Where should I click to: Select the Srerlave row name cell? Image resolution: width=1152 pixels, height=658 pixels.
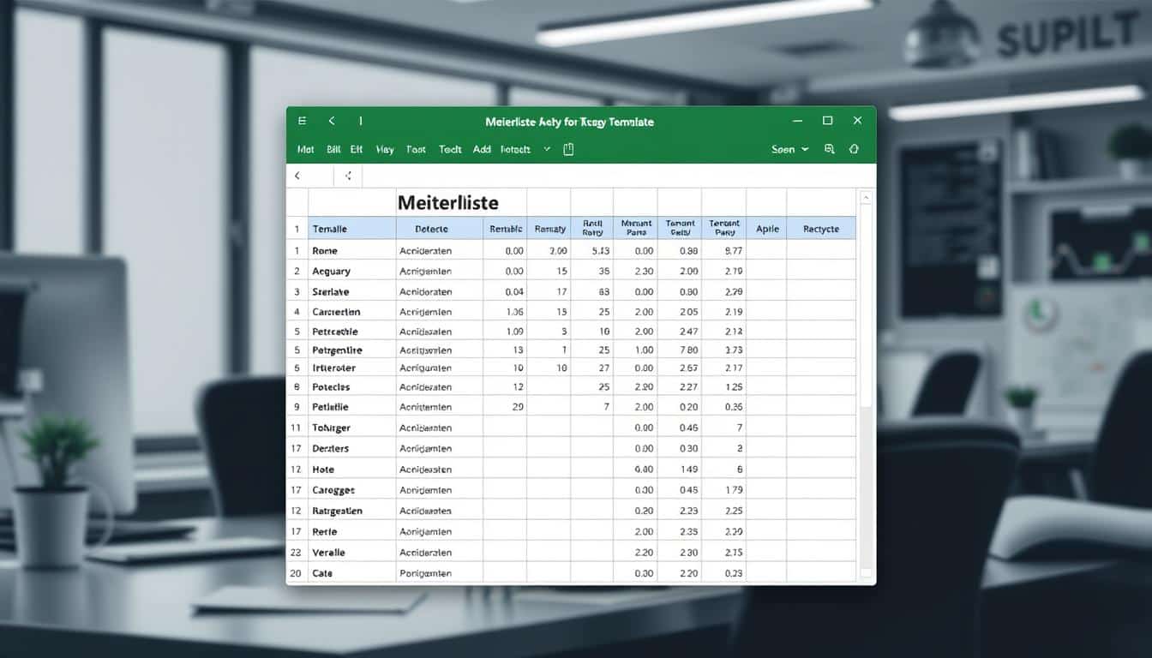(351, 291)
